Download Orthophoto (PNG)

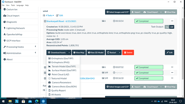(63, 62)
